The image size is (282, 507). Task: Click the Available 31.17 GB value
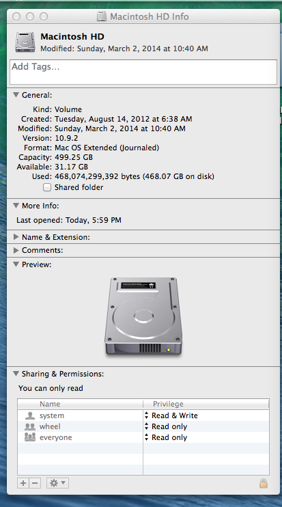pyautogui.click(x=71, y=167)
